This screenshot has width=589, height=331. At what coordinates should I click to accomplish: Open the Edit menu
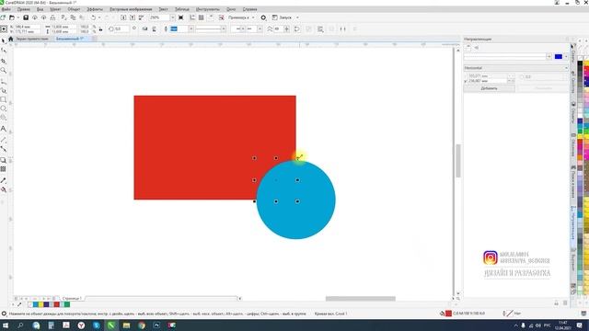[x=23, y=9]
